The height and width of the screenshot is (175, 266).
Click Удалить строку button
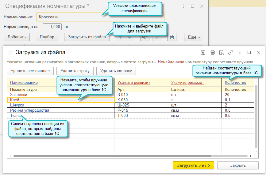tap(75, 71)
